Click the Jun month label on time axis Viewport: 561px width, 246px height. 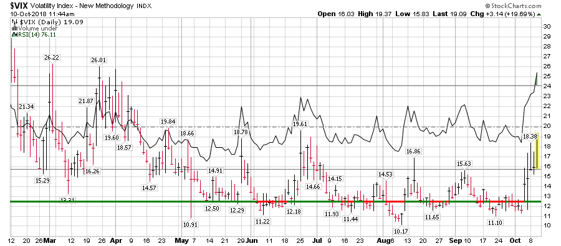pyautogui.click(x=252, y=240)
